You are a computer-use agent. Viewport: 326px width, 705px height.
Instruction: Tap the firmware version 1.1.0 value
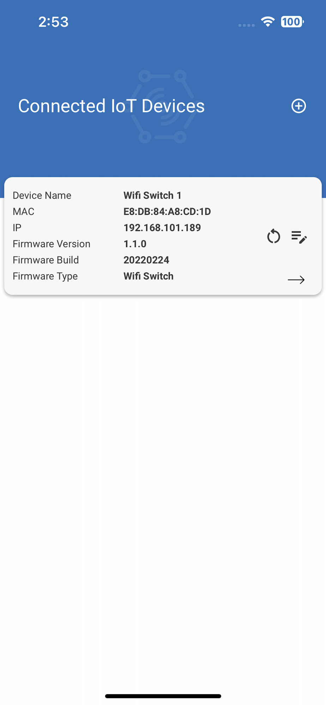(x=135, y=244)
